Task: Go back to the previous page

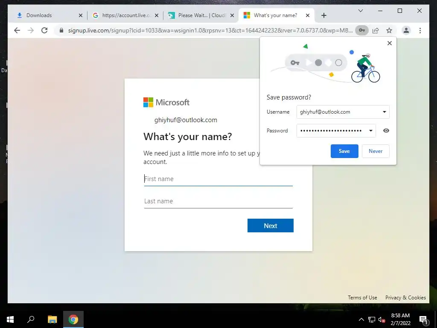Action: click(x=17, y=30)
